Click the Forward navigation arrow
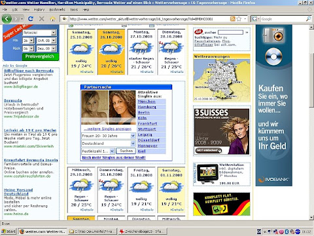Viewport: 314px width, 236px height. tap(16, 19)
